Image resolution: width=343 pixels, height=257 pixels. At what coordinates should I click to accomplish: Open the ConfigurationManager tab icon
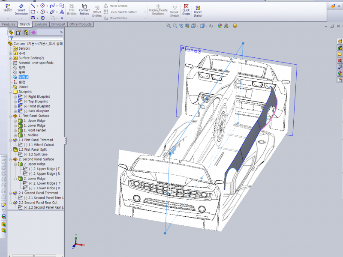(x=25, y=32)
